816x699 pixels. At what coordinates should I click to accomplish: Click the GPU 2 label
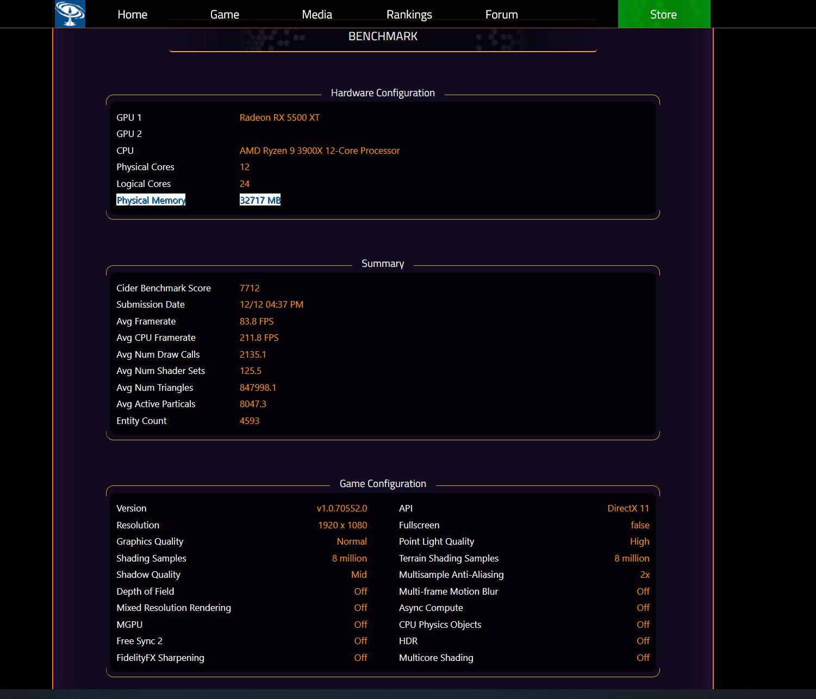point(129,134)
